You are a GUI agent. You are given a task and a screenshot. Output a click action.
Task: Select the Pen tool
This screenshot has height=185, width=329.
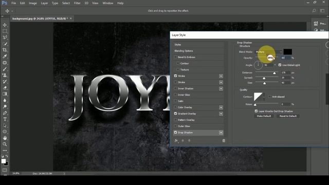coord(5,113)
